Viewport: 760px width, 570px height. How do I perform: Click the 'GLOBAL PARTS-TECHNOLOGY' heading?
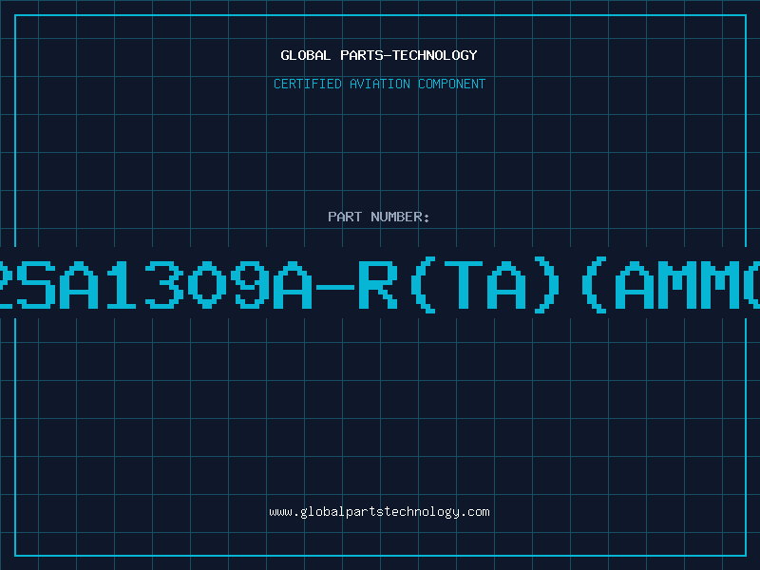pyautogui.click(x=379, y=55)
